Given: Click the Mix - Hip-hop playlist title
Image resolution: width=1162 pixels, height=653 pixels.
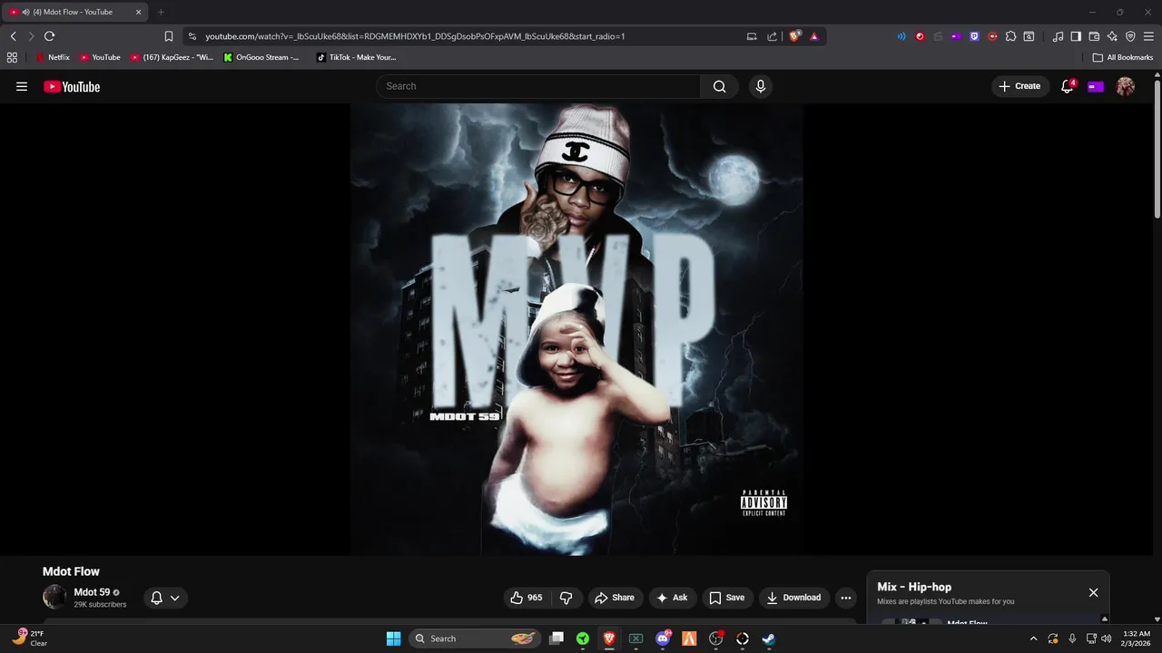Looking at the screenshot, I should [914, 587].
